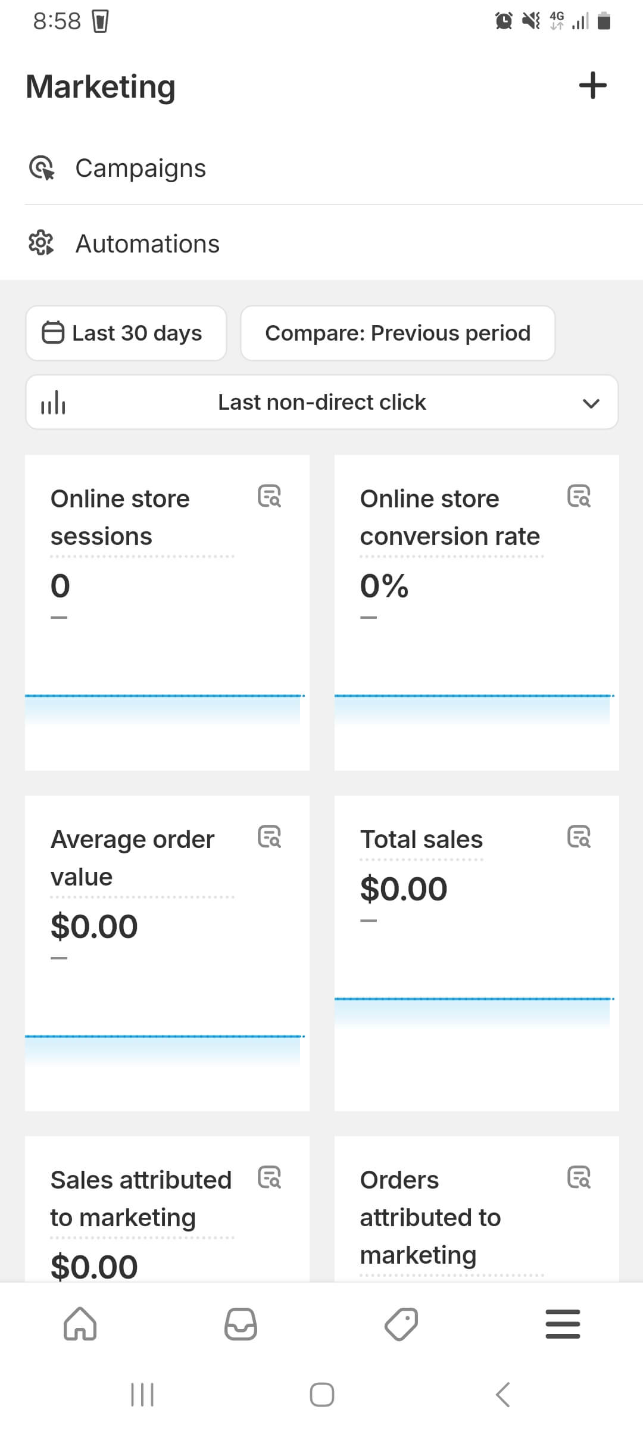
Task: Open report icon on Sales attributed to marketing
Action: tap(269, 1177)
